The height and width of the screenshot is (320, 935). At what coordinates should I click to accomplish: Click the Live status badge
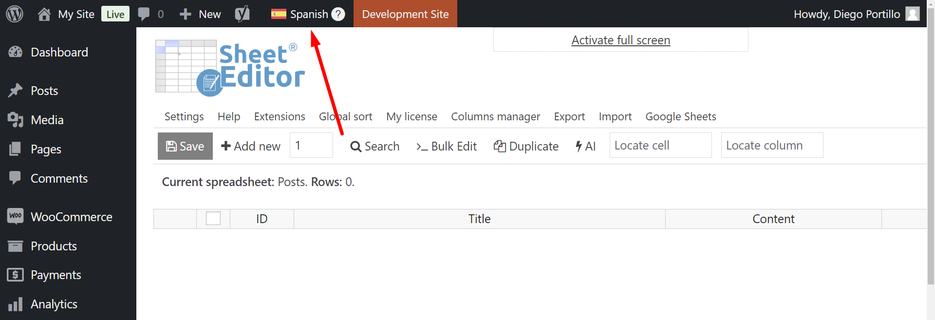coord(115,14)
